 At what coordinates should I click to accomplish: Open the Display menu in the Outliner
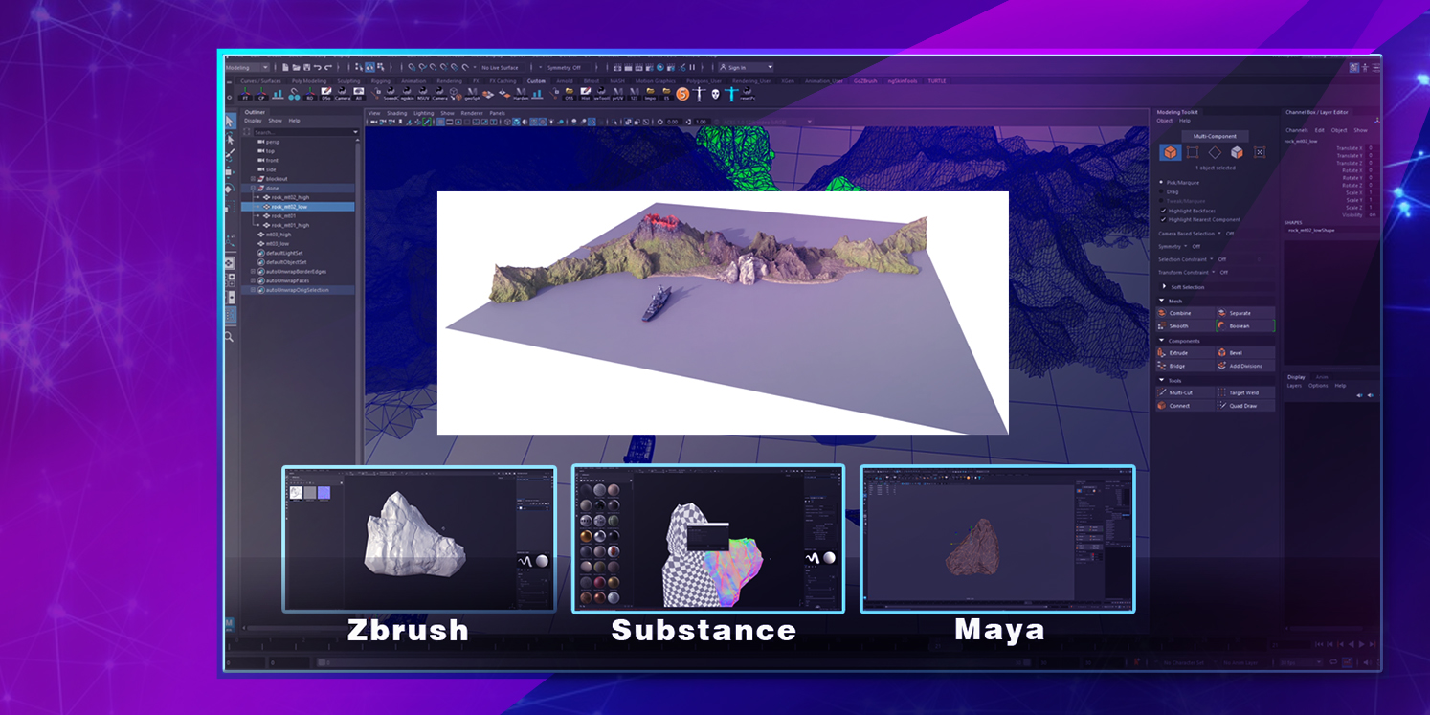253,121
